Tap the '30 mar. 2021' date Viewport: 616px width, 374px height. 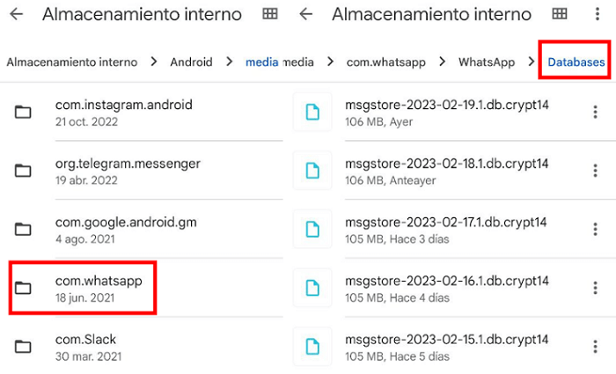tap(88, 356)
